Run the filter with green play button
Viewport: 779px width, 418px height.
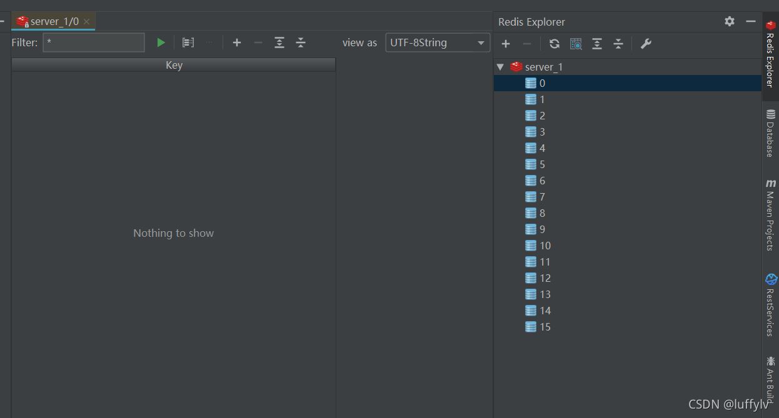161,42
